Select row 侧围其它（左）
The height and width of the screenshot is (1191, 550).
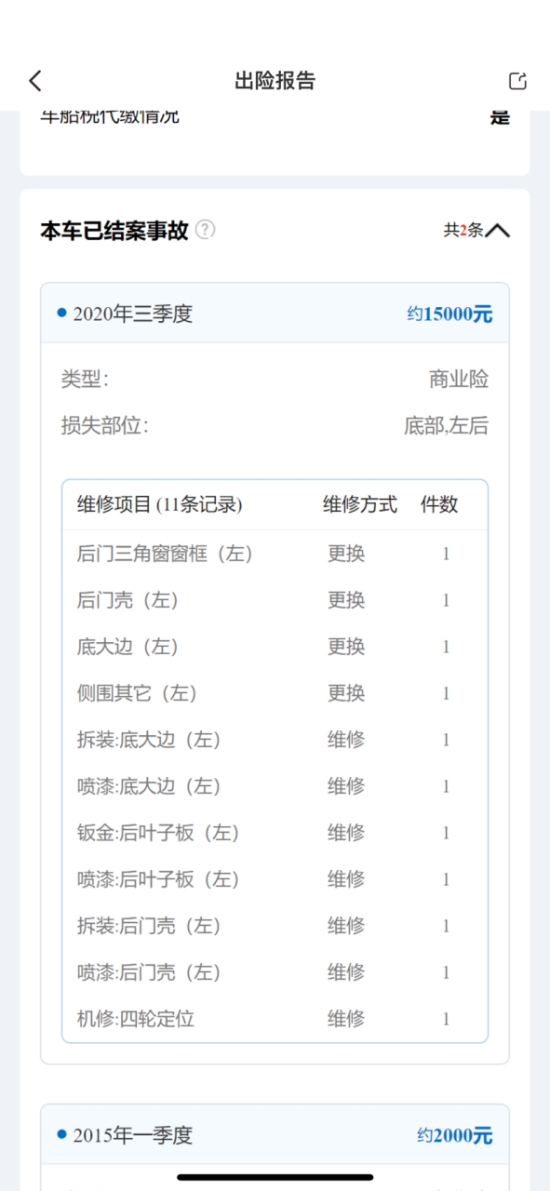(275, 693)
